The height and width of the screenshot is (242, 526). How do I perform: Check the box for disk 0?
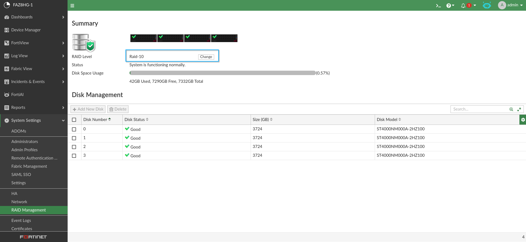click(x=74, y=129)
